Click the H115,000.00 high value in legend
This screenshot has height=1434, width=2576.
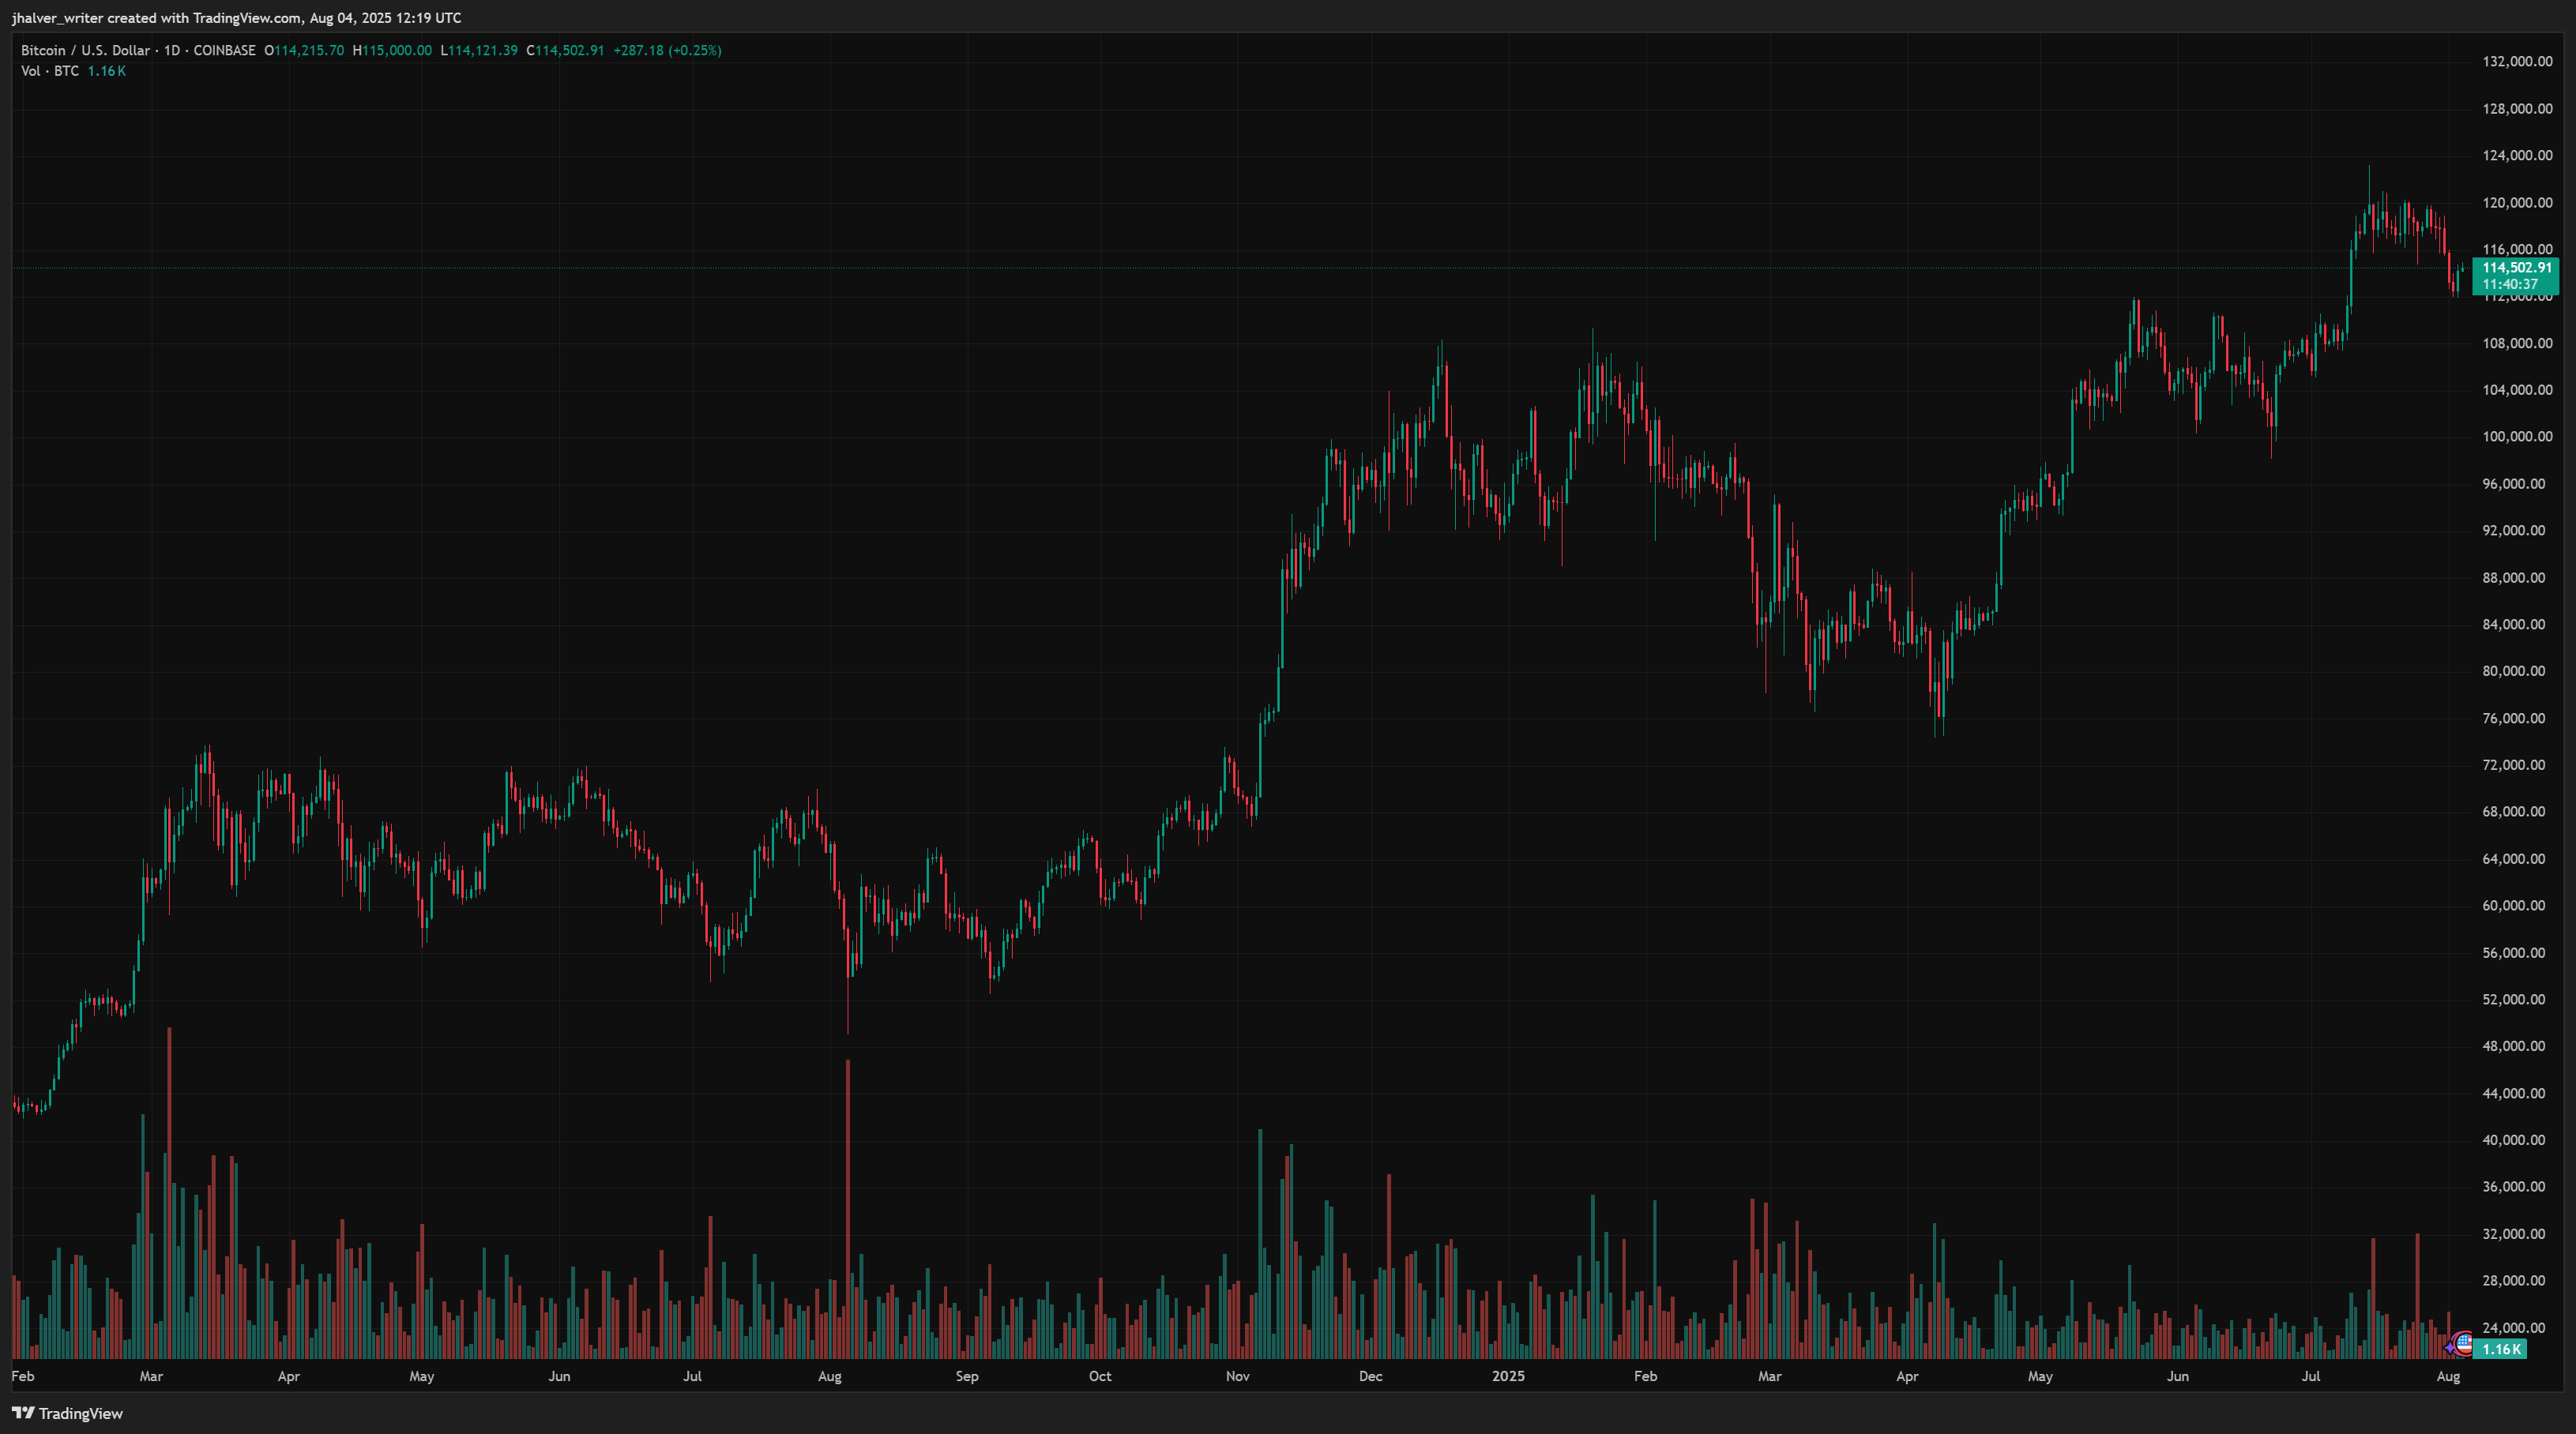392,50
